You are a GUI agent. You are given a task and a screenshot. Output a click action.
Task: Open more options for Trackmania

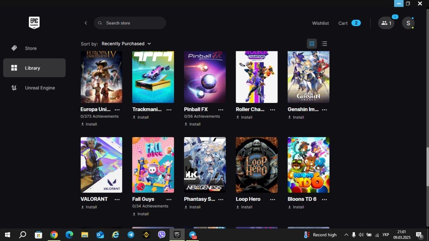[169, 110]
